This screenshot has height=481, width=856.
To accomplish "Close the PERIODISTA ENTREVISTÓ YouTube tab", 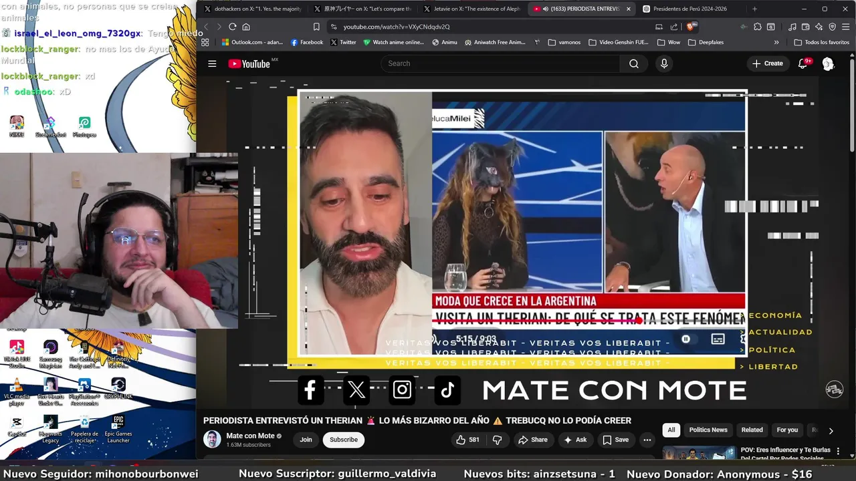I will [x=628, y=9].
